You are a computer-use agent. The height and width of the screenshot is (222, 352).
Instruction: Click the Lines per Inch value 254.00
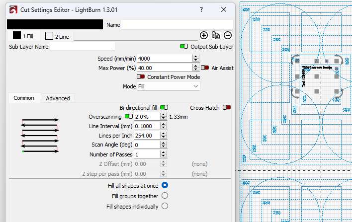[147, 136]
